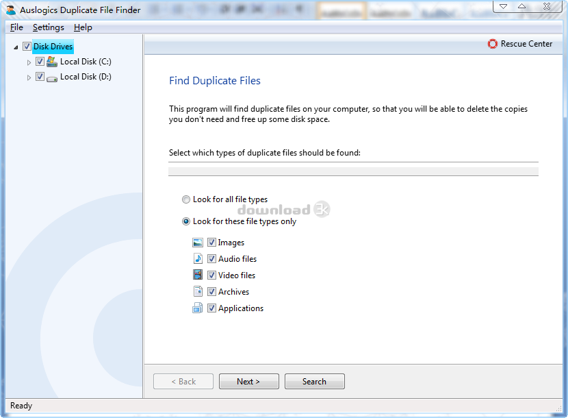Click the 'Ready' status bar text
Viewport: 568px width, 418px height.
coord(21,405)
